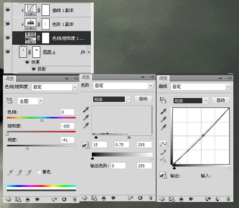This screenshot has width=239, height=208.
Task: Hide the 曲线 1 副本 layer
Action: [x=8, y=10]
